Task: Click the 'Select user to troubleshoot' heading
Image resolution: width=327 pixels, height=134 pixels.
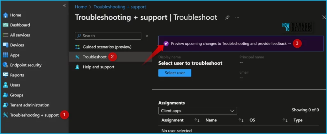Action: click(190, 63)
